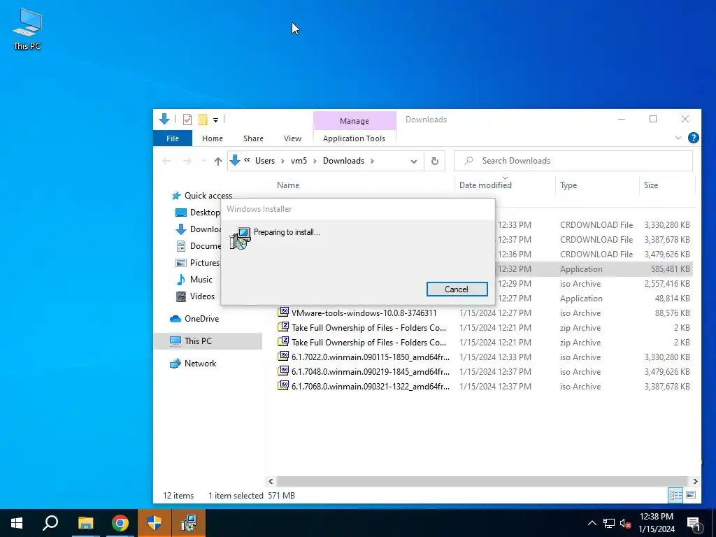Switch to the View ribbon tab
Image resolution: width=716 pixels, height=537 pixels.
point(292,138)
